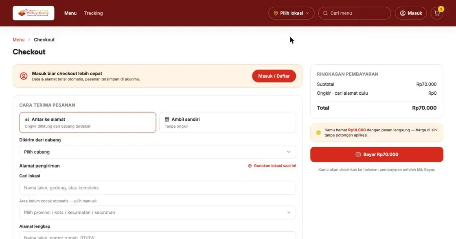Screen dimensions: 456x239
Task: Click the Subtotal Rp70.000 amount
Action: point(426,84)
